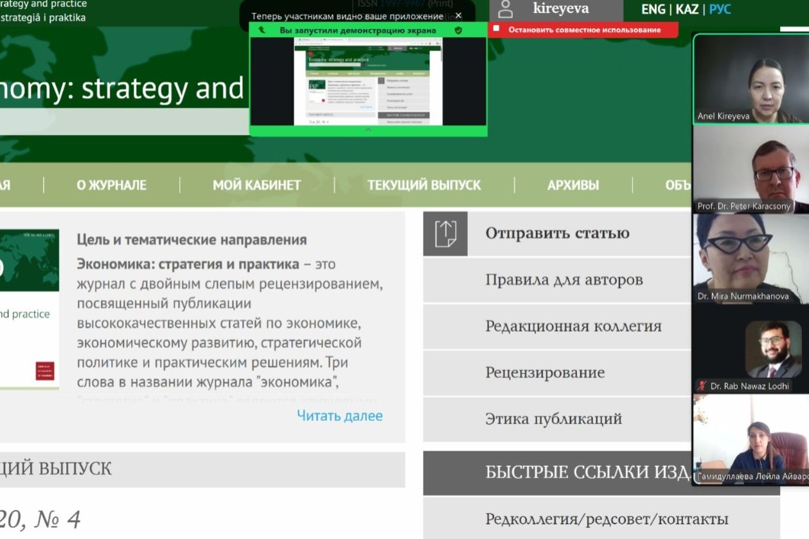Click the pin icon on the sharing bar
The width and height of the screenshot is (809, 539).
262,30
